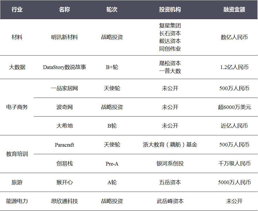
Task: Click the 行业 column header
Action: 17,9
